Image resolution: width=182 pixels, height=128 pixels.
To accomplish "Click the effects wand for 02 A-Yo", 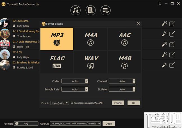I will coord(165,55).
